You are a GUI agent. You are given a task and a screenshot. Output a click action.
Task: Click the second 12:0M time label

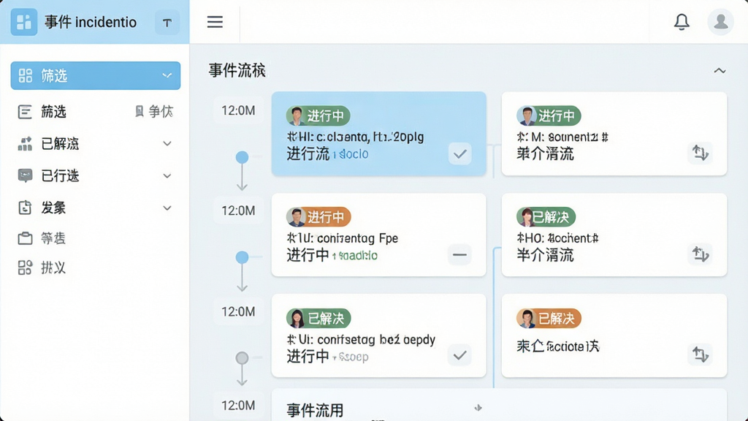tap(239, 210)
